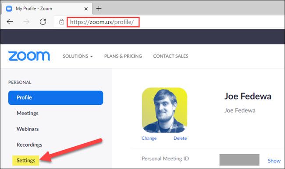Click Delete under profile picture
Viewport: 285px width, 169px height.
click(x=180, y=138)
